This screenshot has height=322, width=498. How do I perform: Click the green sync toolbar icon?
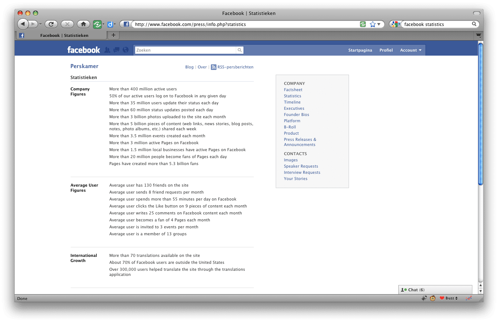[97, 24]
